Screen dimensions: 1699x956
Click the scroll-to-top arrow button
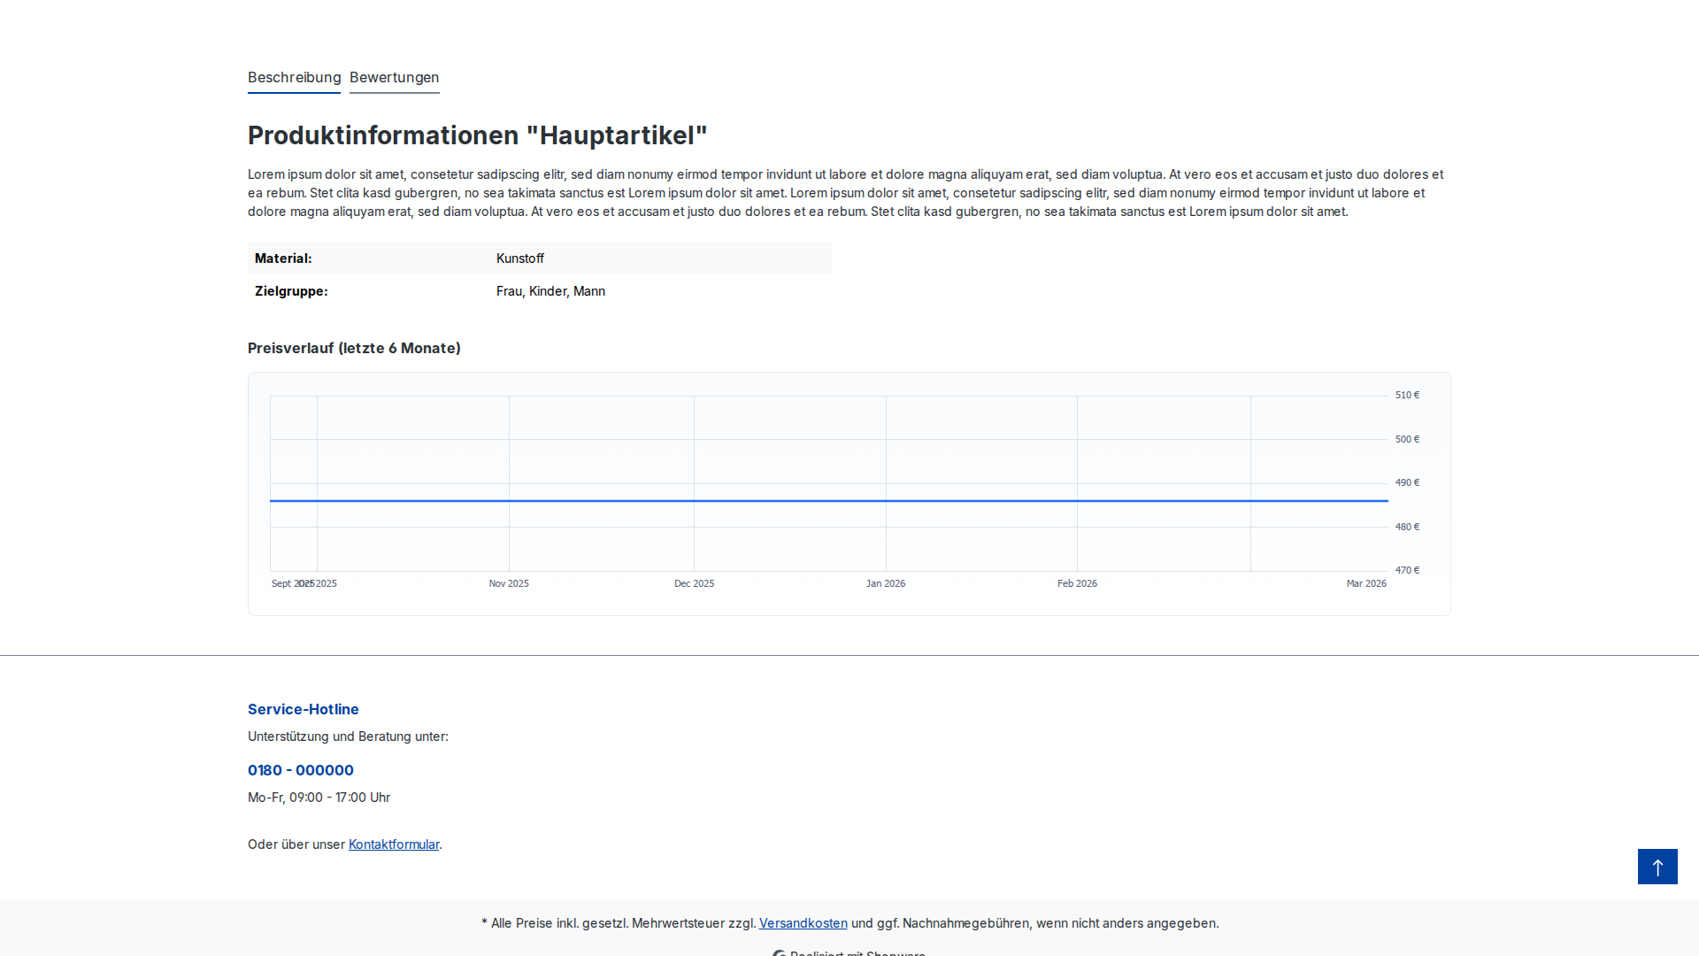1657,867
